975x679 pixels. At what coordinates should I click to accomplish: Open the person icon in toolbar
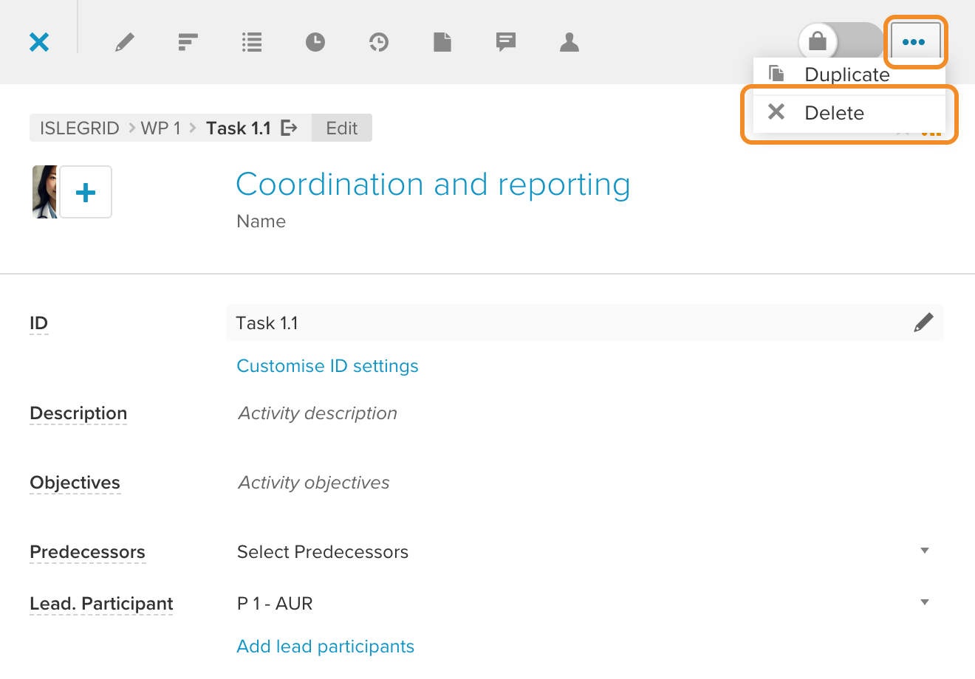(x=569, y=42)
